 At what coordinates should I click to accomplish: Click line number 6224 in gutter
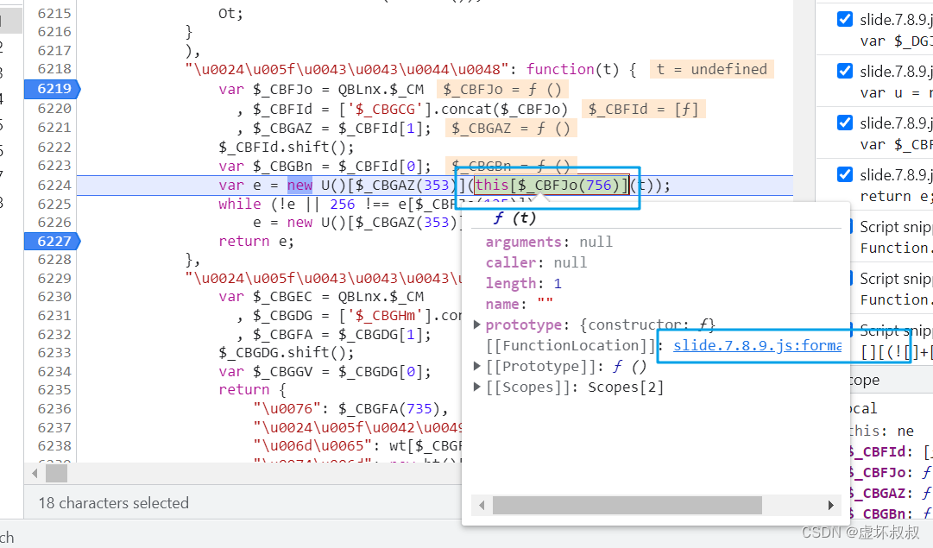(54, 185)
